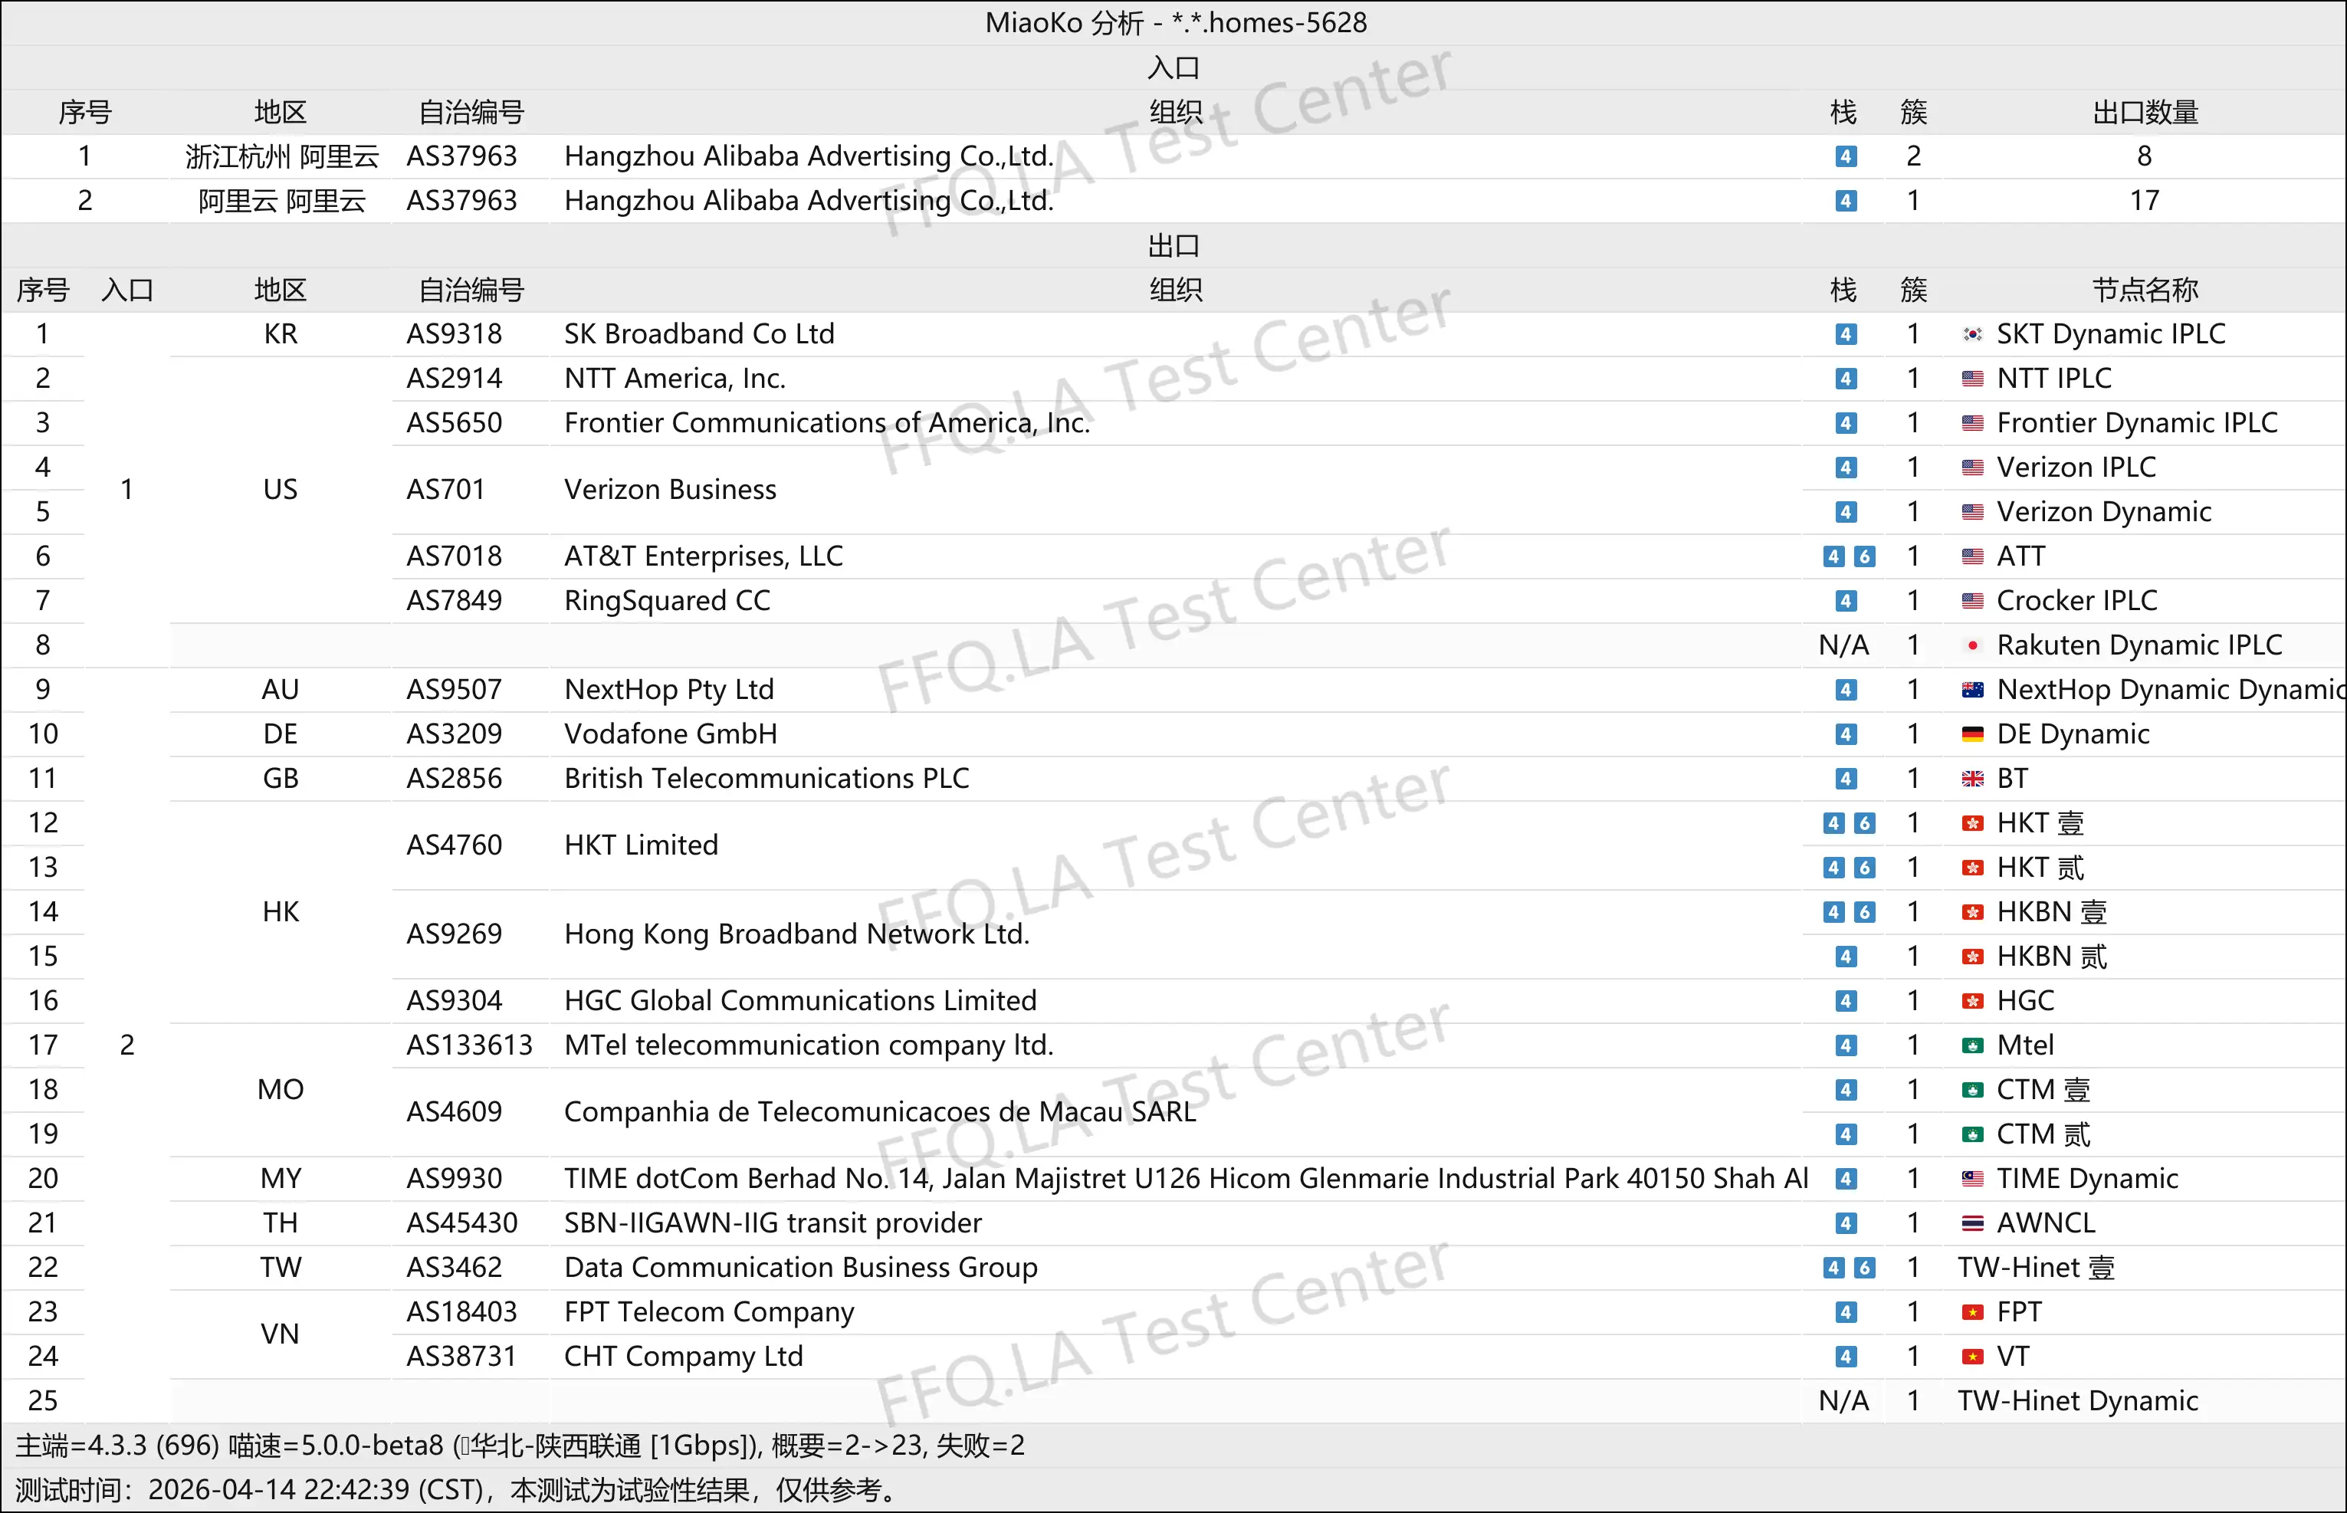Screen dimensions: 2347x1513
Task: Select the test time "2026-04-14 22:42:39 (CST)"
Action: 317,1491
